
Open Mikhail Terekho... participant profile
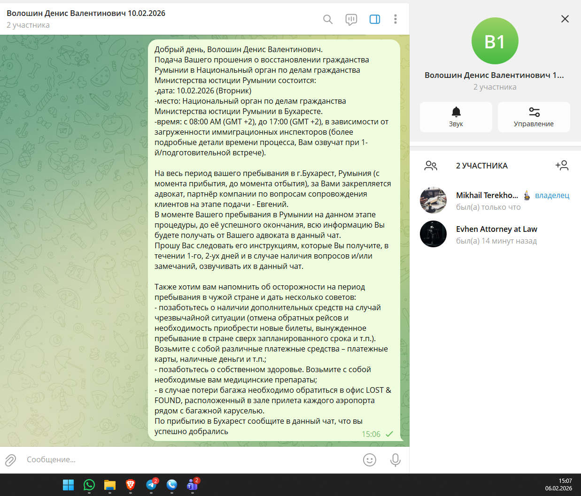pos(495,200)
